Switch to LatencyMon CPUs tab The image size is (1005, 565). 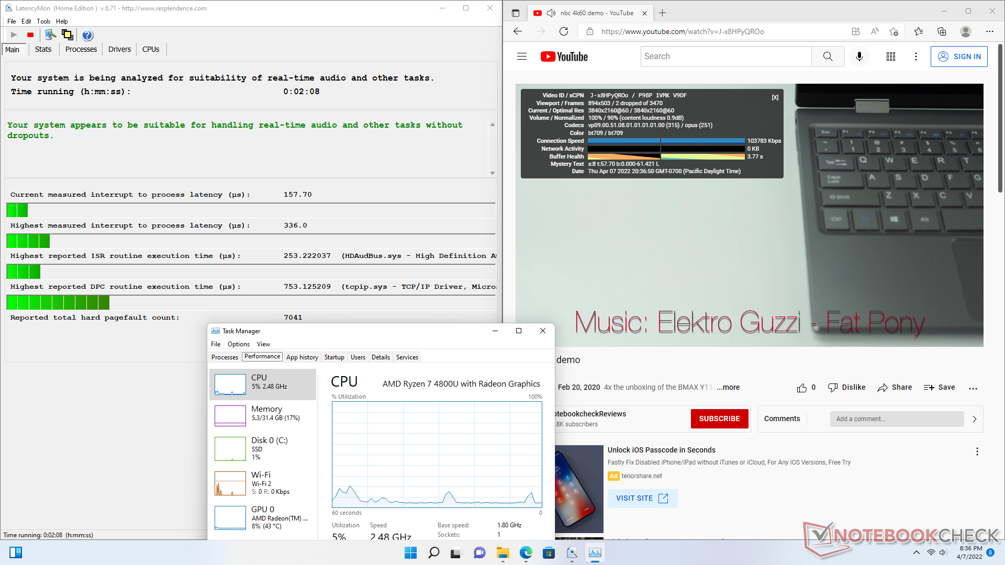click(151, 49)
